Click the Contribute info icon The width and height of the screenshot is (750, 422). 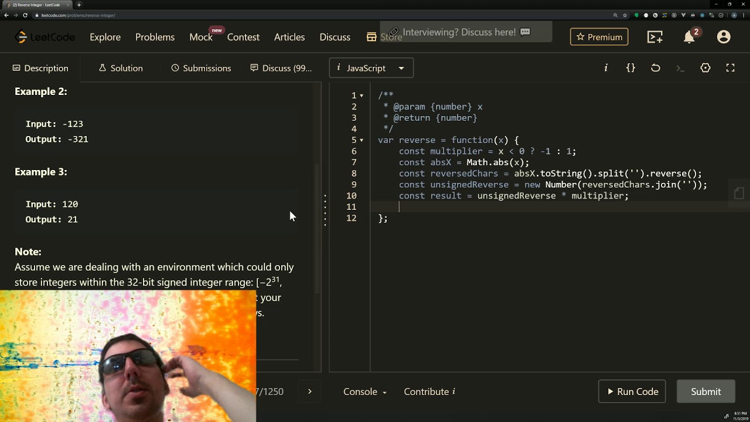[454, 392]
